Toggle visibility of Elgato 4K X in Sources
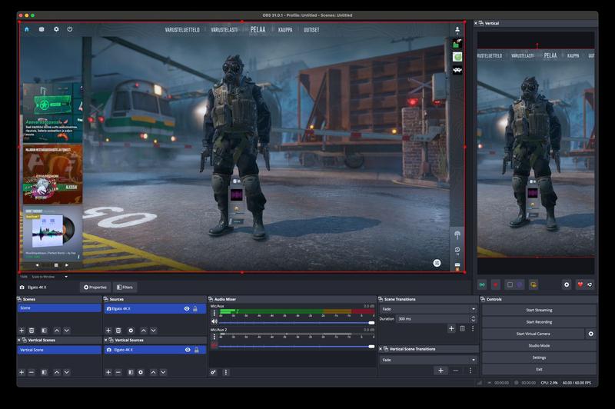Screen dimensions: 615x409 click(x=187, y=308)
